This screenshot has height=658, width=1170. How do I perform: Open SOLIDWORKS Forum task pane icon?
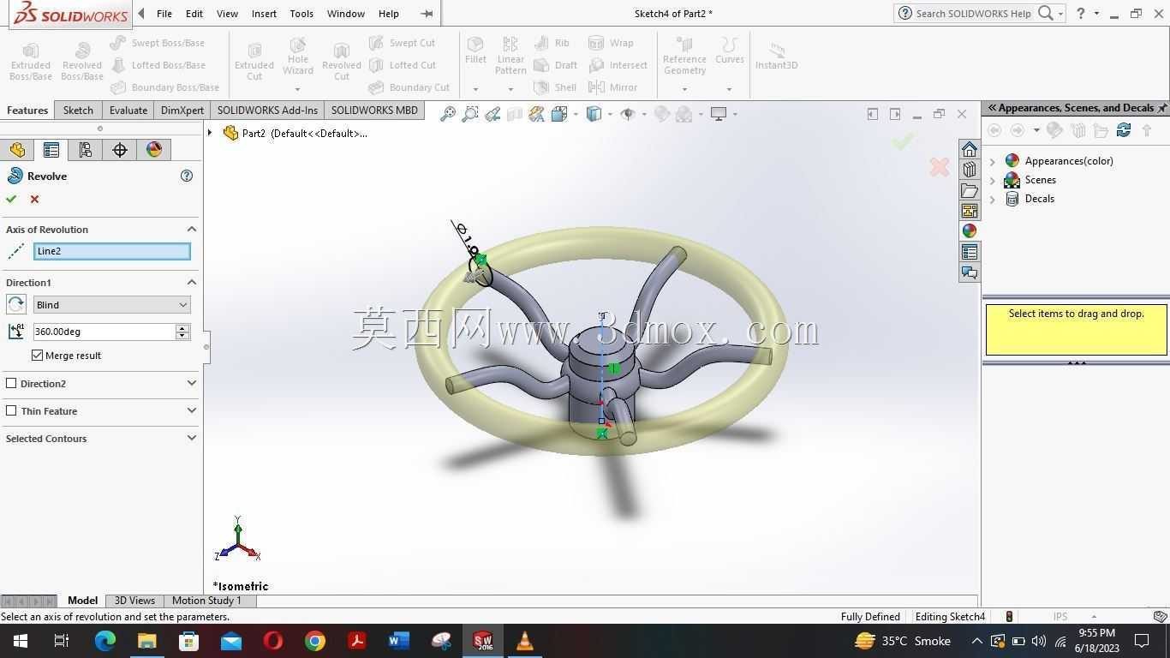970,272
